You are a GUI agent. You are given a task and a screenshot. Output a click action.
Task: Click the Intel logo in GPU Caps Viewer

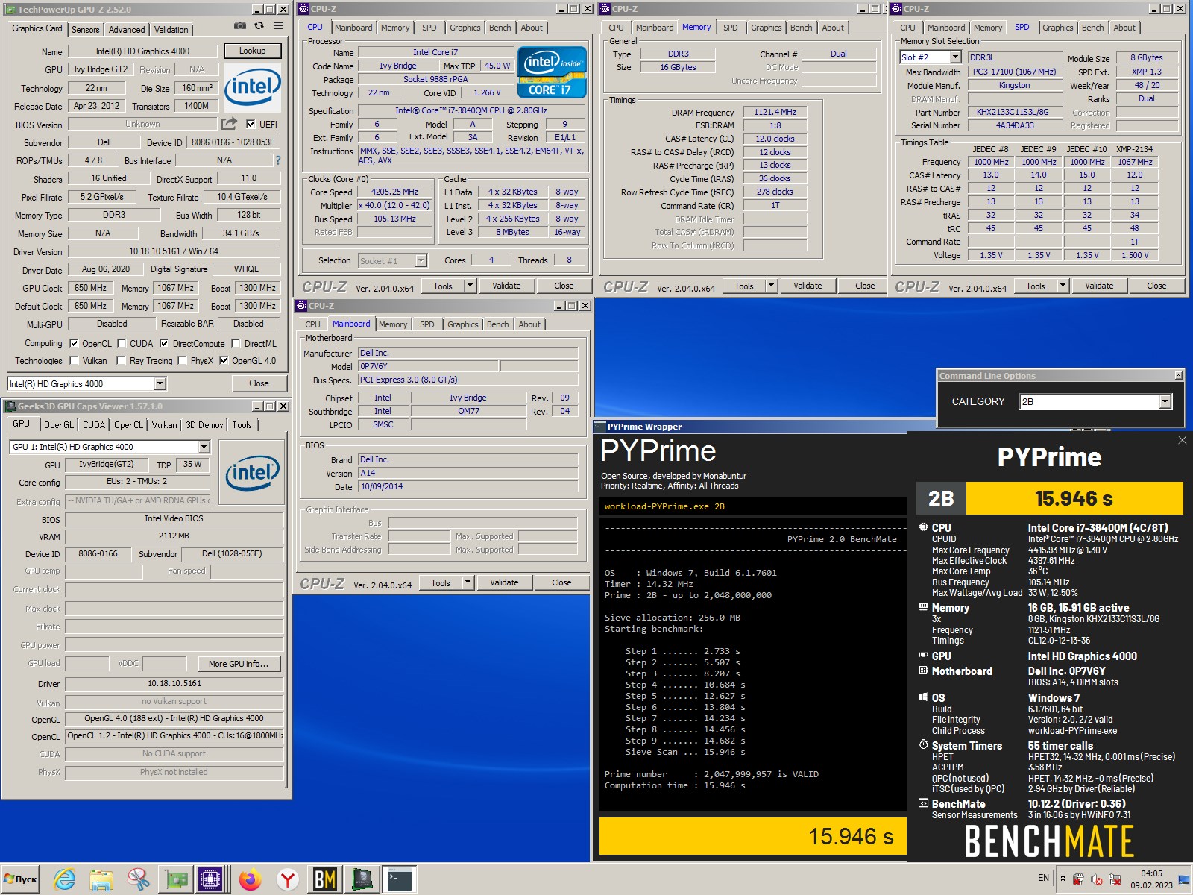tap(254, 474)
